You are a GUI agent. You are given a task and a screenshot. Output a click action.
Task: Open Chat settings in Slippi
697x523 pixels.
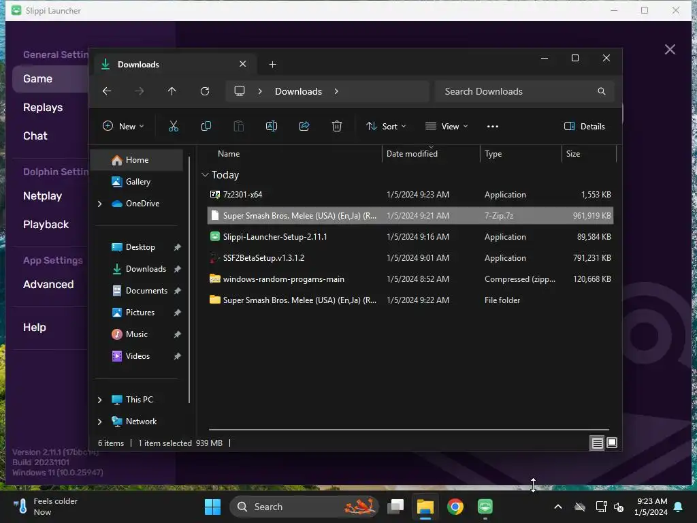[x=35, y=136]
